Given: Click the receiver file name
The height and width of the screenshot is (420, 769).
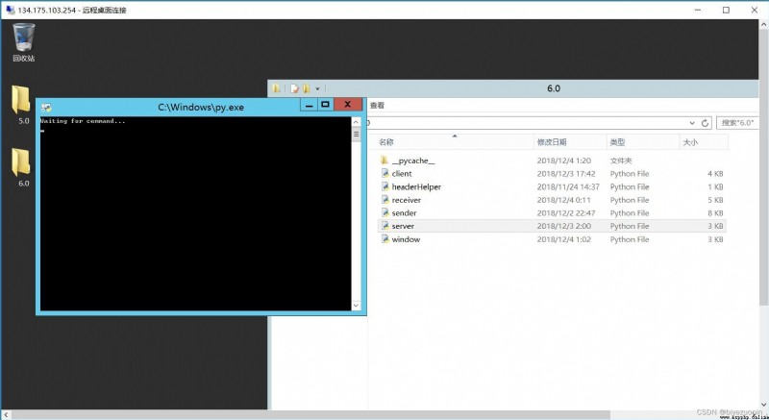Looking at the screenshot, I should tap(406, 200).
